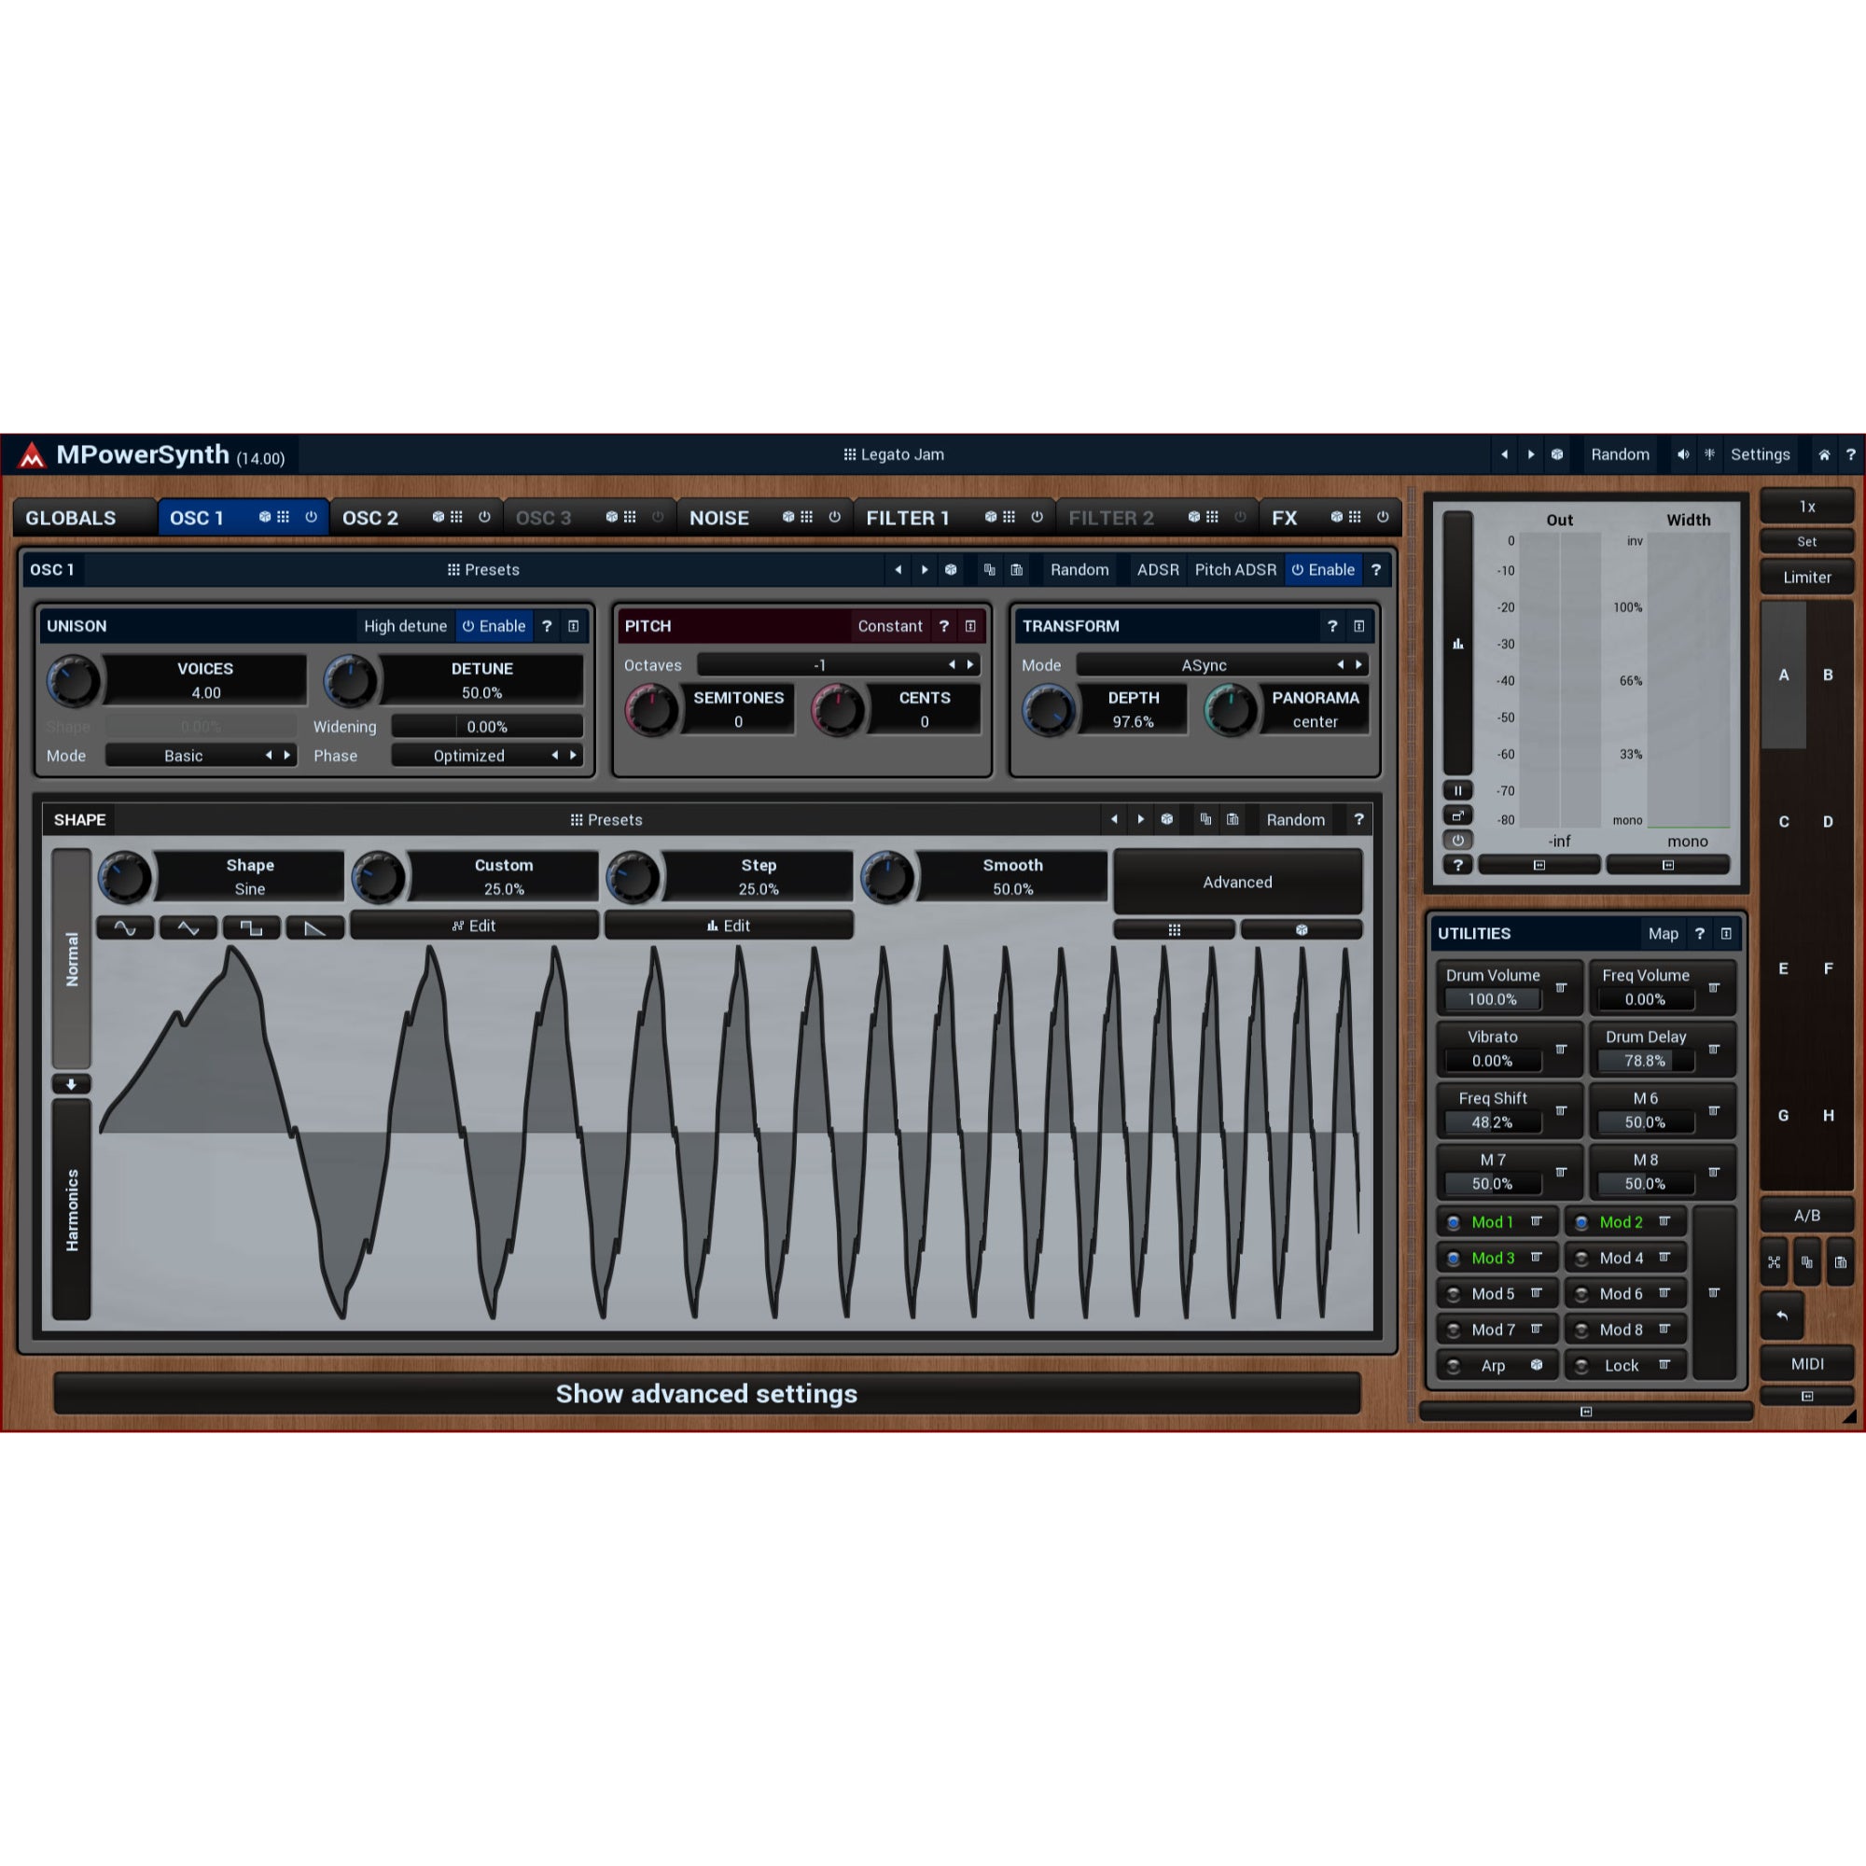Open the Mod 1 settings icon
Viewport: 1866px width, 1866px height.
pyautogui.click(x=1536, y=1222)
